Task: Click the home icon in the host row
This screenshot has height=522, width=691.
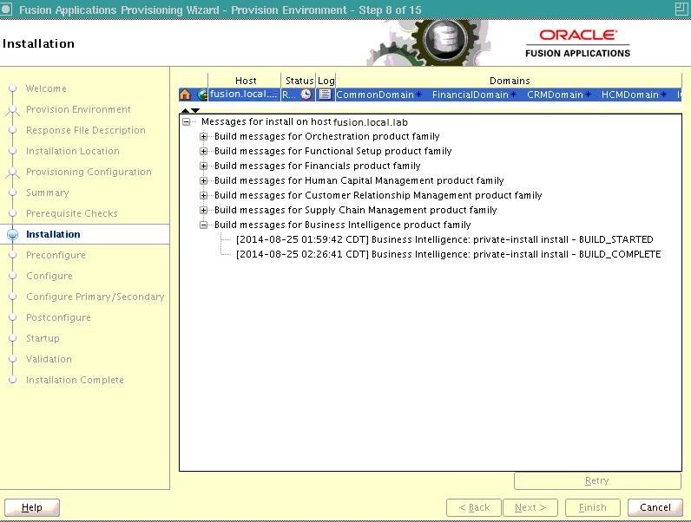Action: pyautogui.click(x=185, y=95)
